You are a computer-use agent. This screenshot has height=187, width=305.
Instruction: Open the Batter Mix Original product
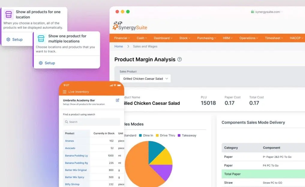76,170
